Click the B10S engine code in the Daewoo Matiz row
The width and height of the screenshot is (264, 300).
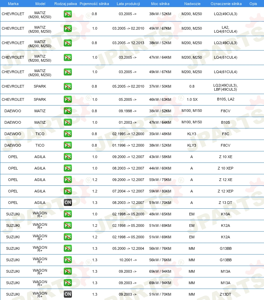coord(226,122)
